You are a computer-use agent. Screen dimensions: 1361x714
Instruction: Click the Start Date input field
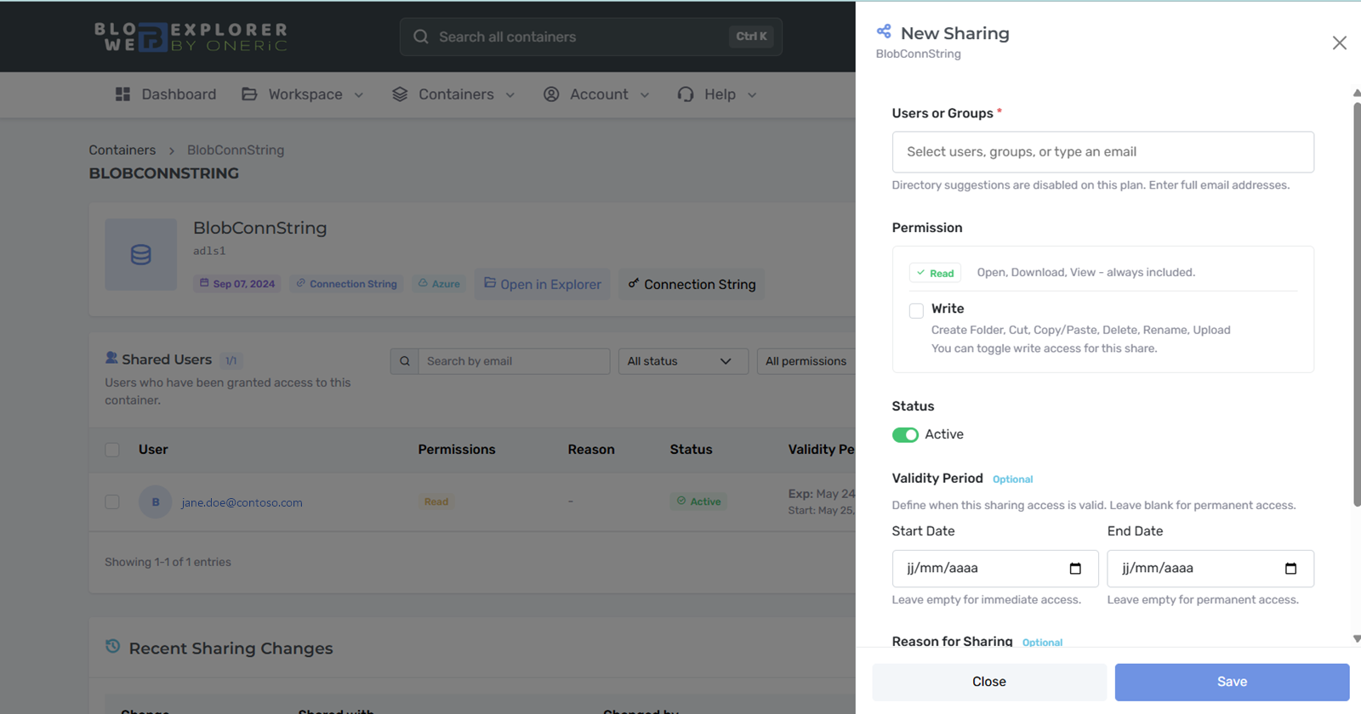click(995, 569)
